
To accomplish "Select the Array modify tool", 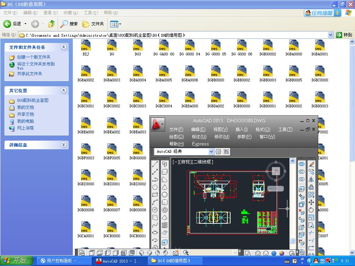I will pyautogui.click(x=312, y=195).
